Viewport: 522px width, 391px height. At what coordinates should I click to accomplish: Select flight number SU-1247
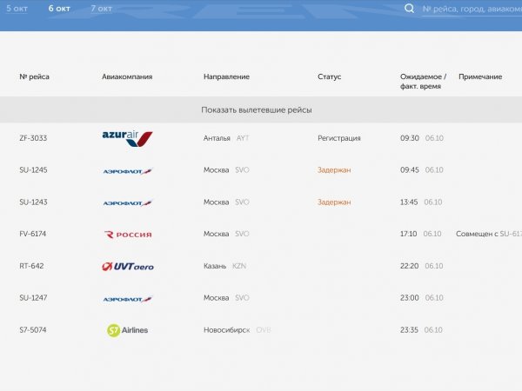pos(33,297)
